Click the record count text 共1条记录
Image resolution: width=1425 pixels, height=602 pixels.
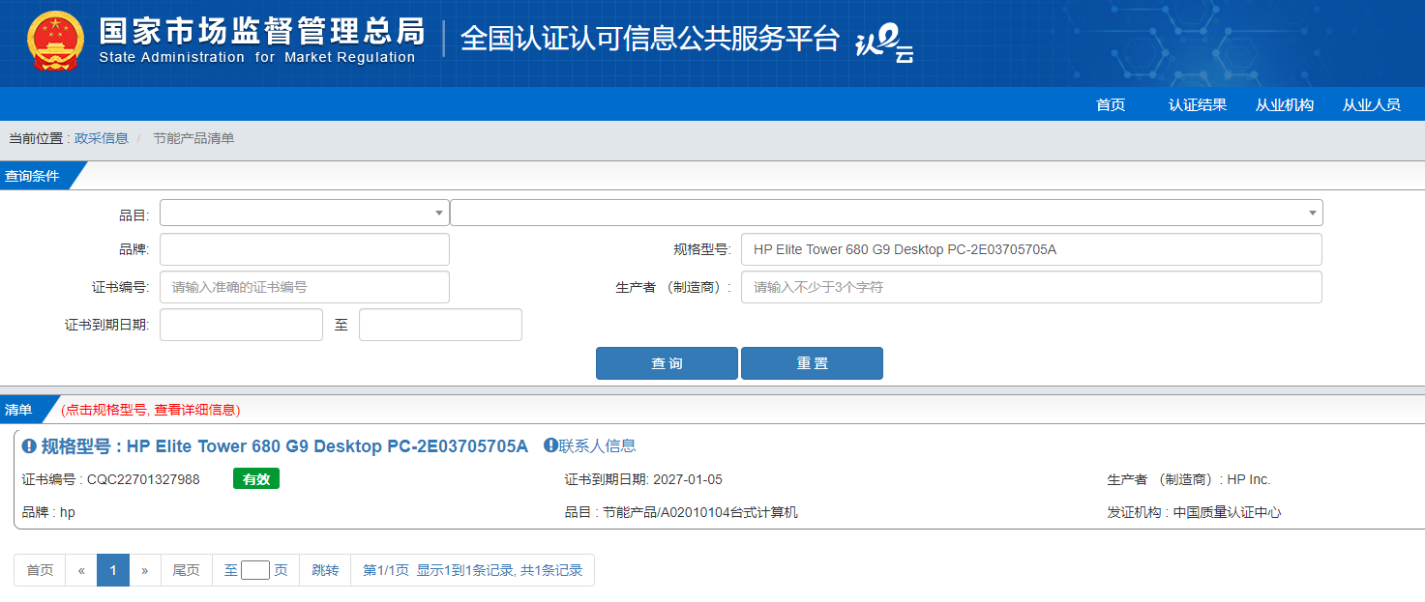tap(551, 570)
